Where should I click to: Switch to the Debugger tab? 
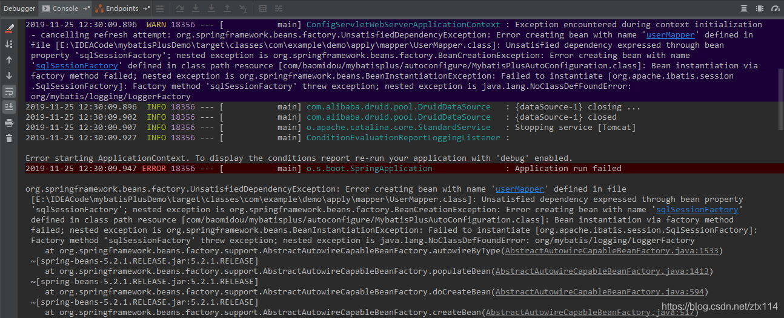[19, 8]
